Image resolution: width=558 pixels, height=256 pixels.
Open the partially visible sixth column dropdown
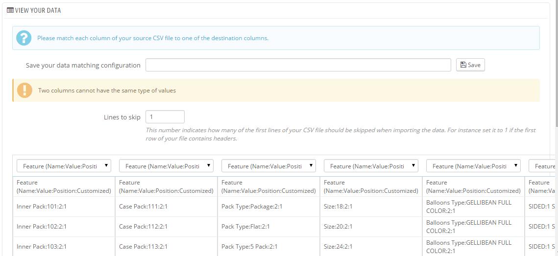click(x=544, y=166)
